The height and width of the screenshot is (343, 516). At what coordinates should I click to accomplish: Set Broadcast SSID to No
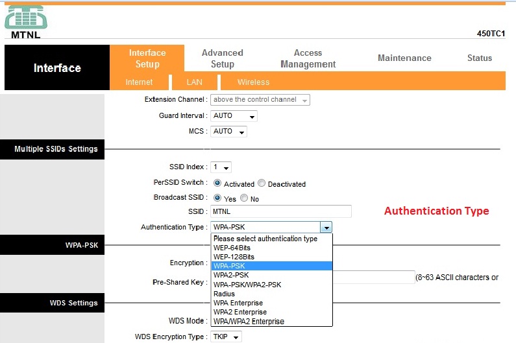244,198
